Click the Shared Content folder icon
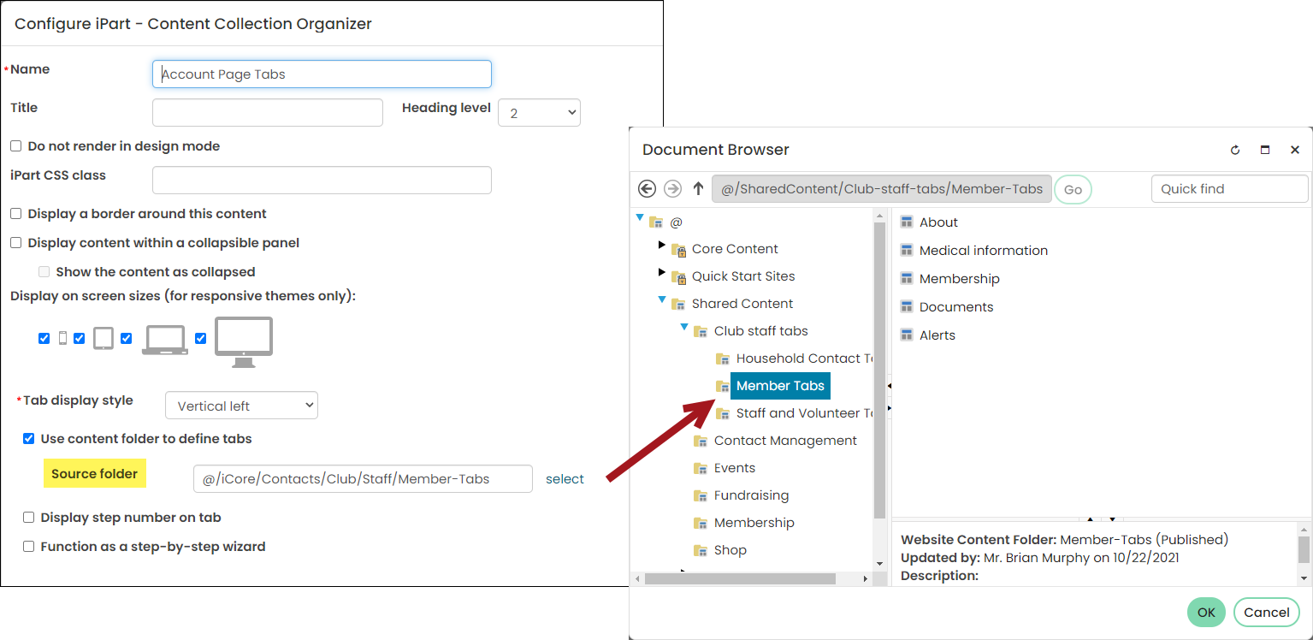 coord(678,304)
